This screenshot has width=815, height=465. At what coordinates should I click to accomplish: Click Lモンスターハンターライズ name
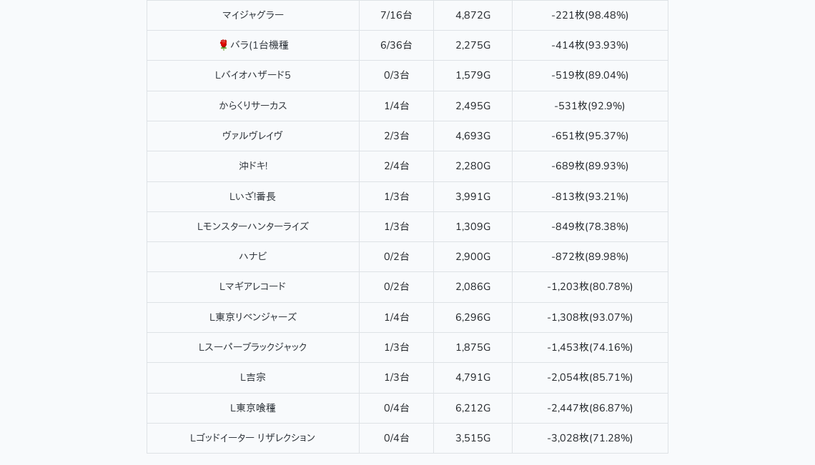(252, 226)
